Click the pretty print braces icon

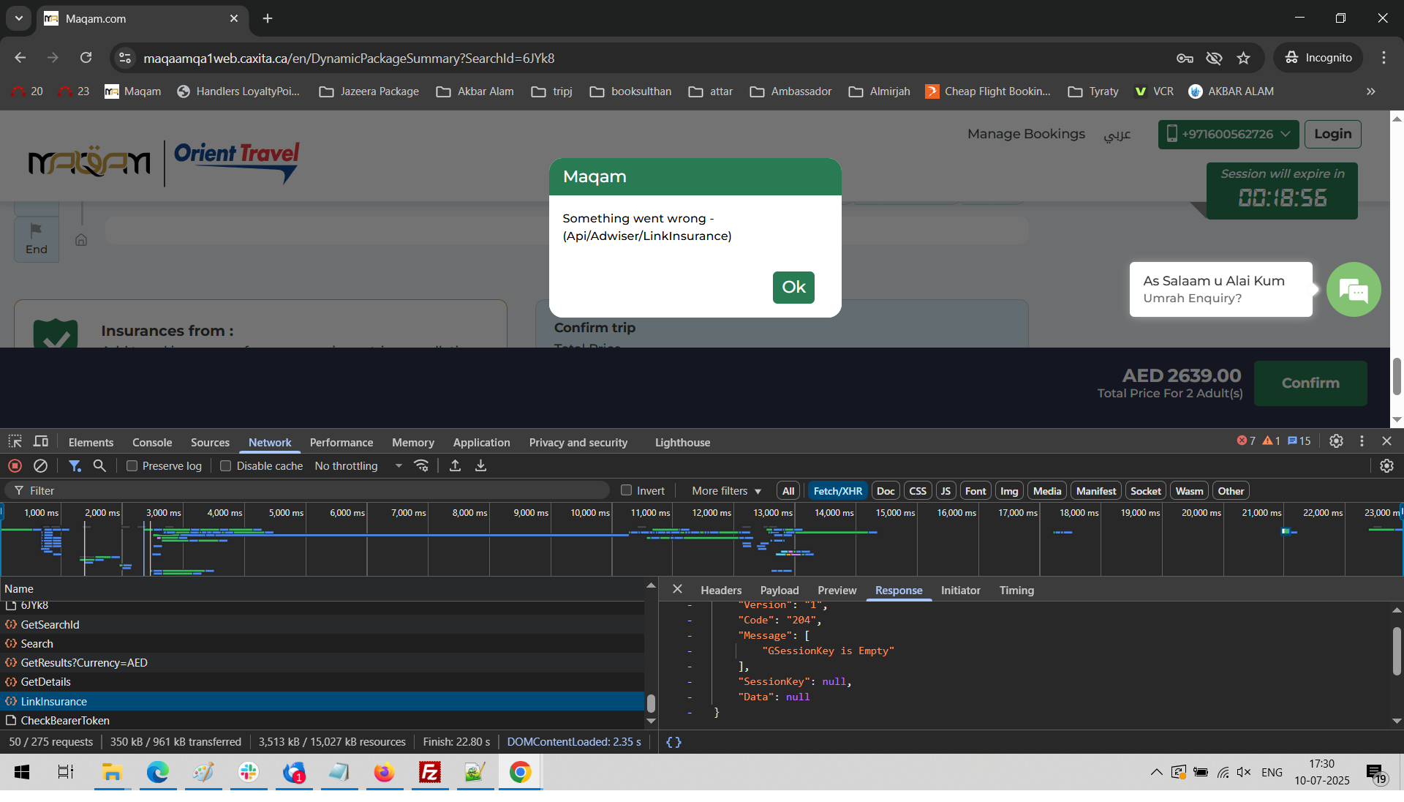(673, 742)
